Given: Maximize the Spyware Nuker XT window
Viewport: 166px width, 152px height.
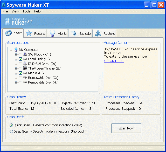Looking at the screenshot, I should [x=154, y=5].
